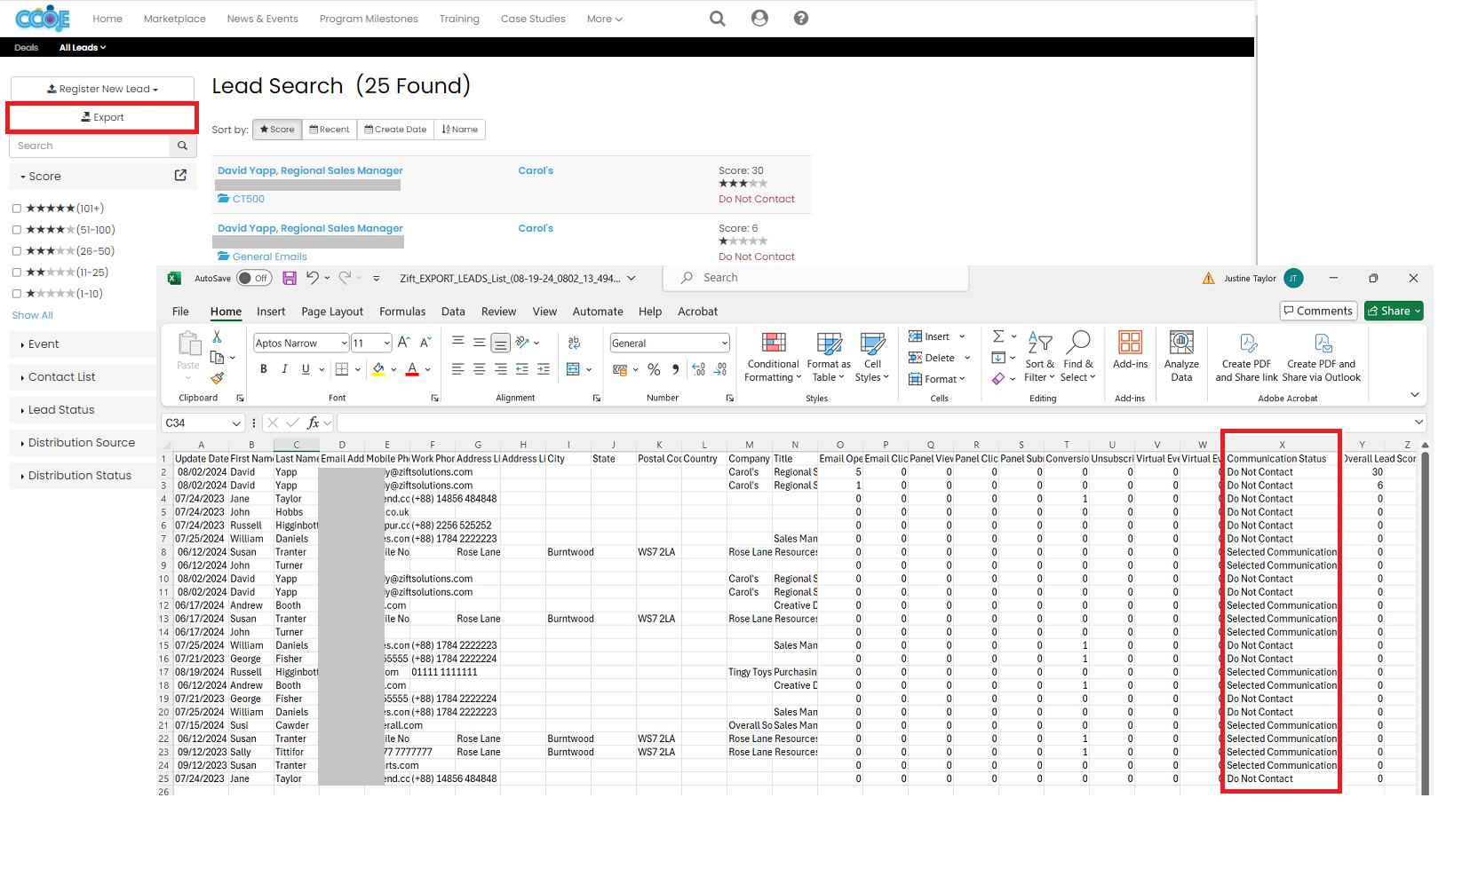Click the Excel title bar Search box
This screenshot has width=1462, height=877.
click(x=815, y=278)
